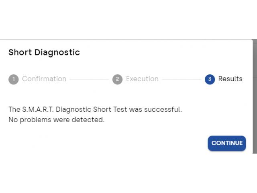Viewport: 257px width, 193px height.
Task: Click the line between Execution and Results
Action: [182, 79]
